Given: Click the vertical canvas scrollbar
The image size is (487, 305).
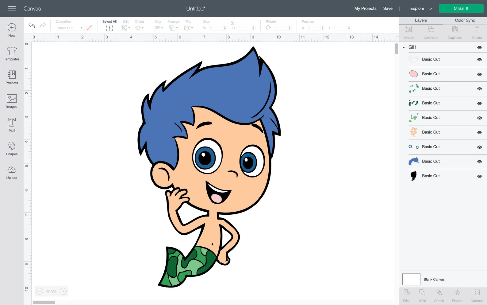Looking at the screenshot, I should (x=396, y=49).
